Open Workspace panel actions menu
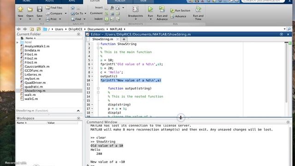This screenshot has width=295, height=166. (79, 119)
